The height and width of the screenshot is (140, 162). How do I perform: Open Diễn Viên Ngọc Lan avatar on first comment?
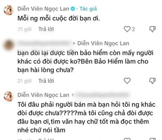(9, 10)
